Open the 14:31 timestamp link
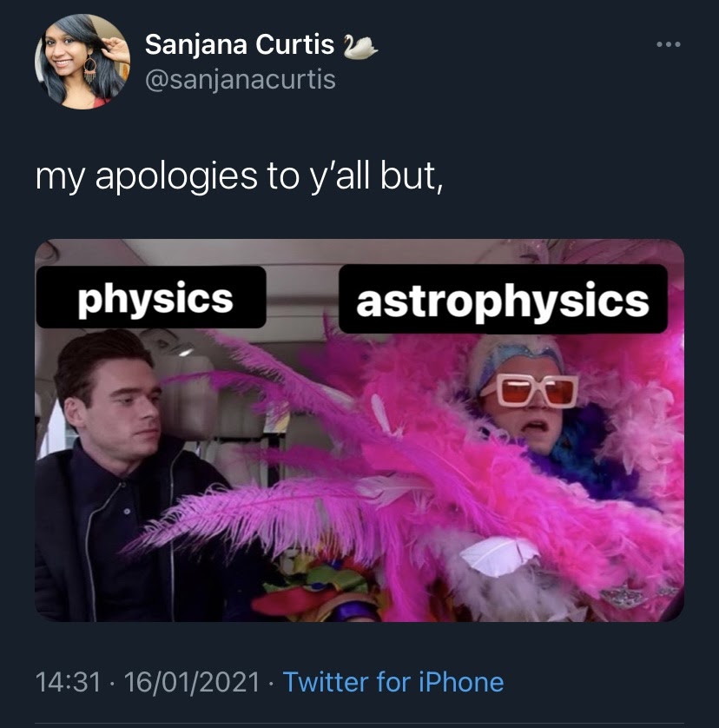719x728 pixels. 68,682
